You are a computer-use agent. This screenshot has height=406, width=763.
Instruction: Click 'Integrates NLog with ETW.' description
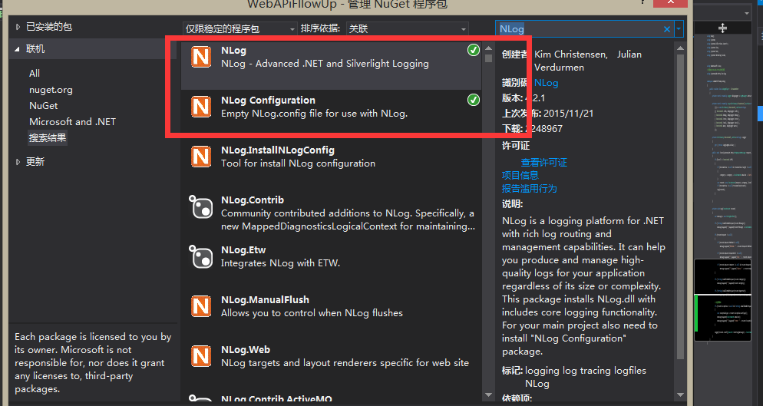click(280, 263)
